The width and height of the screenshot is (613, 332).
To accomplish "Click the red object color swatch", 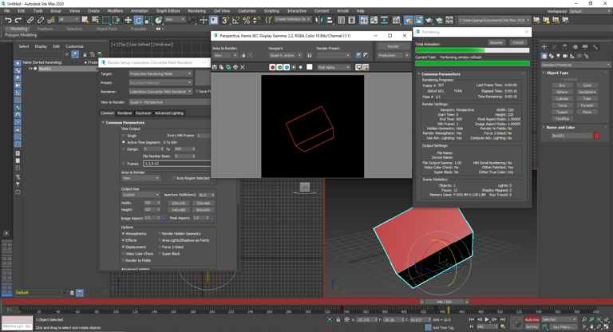I will tap(596, 136).
